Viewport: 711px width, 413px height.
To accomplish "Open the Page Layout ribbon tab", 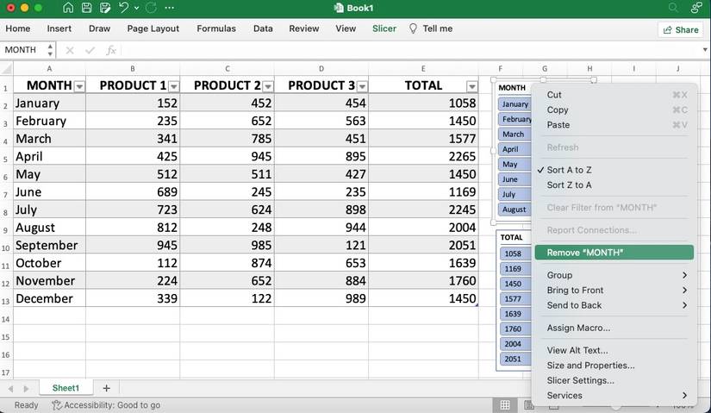I will click(153, 28).
